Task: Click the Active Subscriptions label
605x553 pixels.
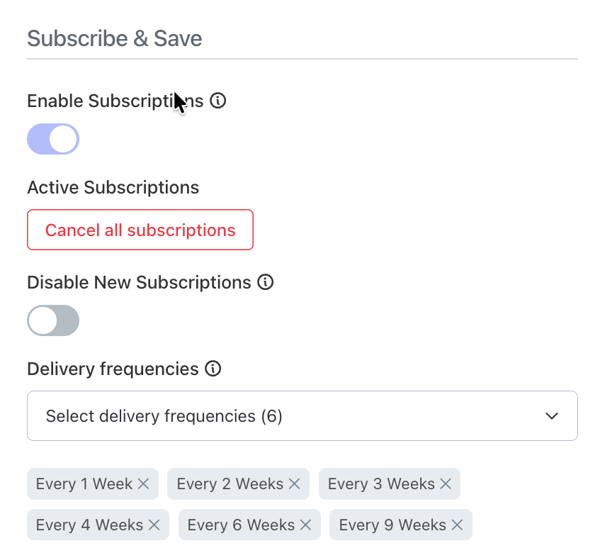Action: coord(113,188)
